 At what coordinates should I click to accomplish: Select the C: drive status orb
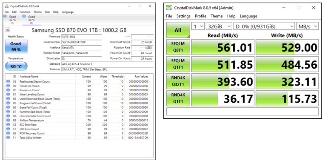click(5, 16)
